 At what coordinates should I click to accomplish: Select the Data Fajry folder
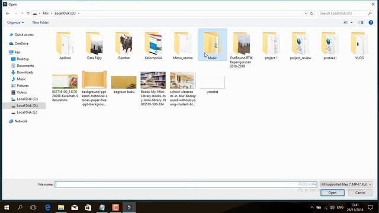pos(94,46)
